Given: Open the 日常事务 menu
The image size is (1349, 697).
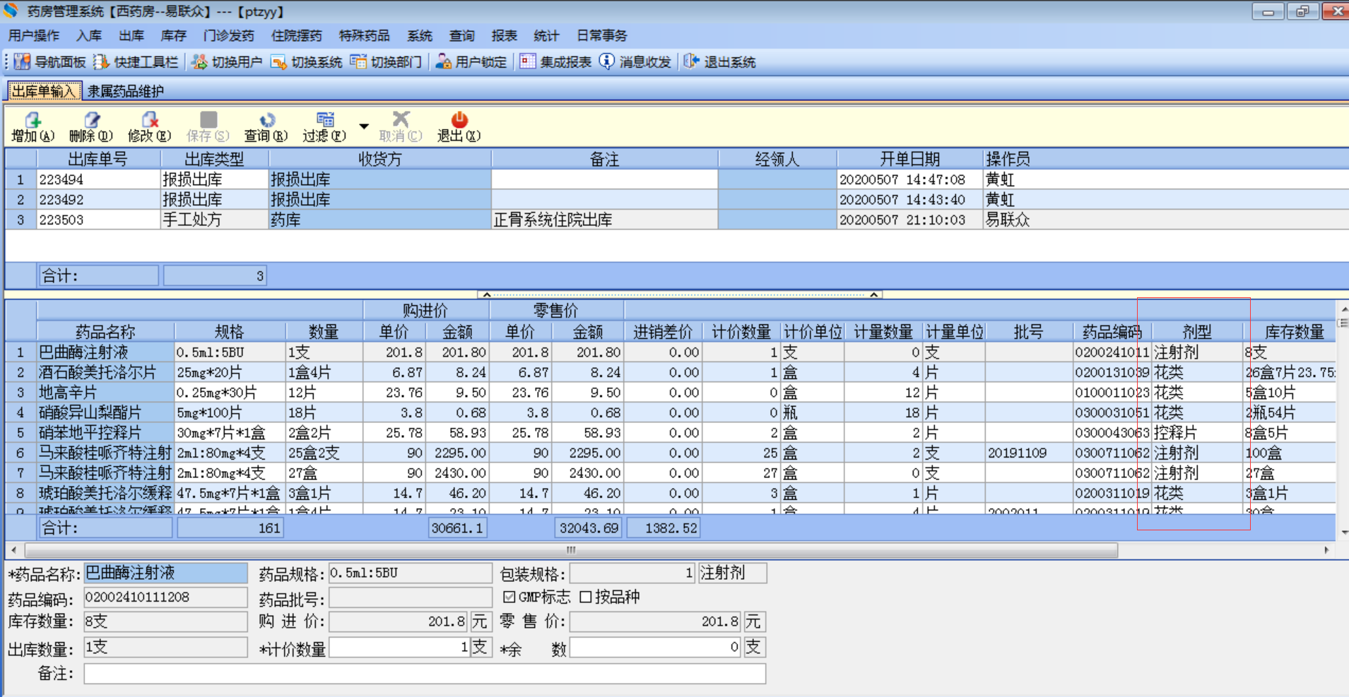Looking at the screenshot, I should click(x=602, y=35).
